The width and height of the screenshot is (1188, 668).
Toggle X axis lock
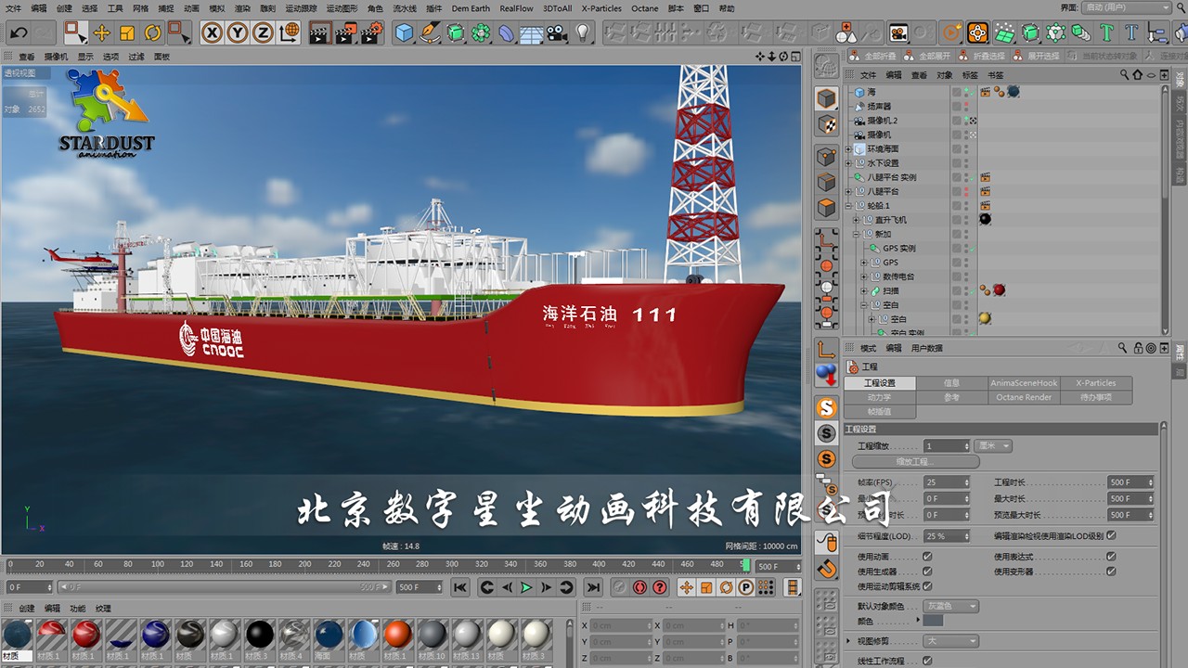tap(213, 33)
